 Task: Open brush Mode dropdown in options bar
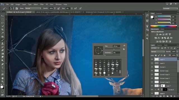point(33,8)
